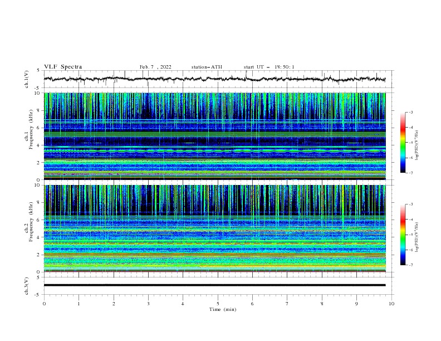Screen dimensions: 441x341
Task: Click the "7" tick on the time axis
Action: click(287, 304)
